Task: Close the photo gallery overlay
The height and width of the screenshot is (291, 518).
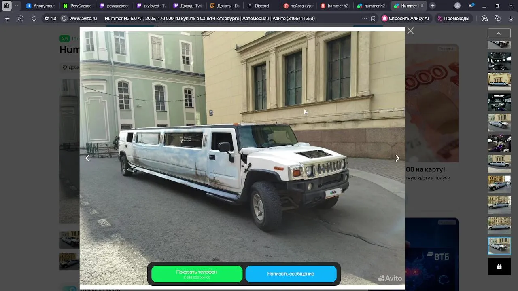Action: 410,31
